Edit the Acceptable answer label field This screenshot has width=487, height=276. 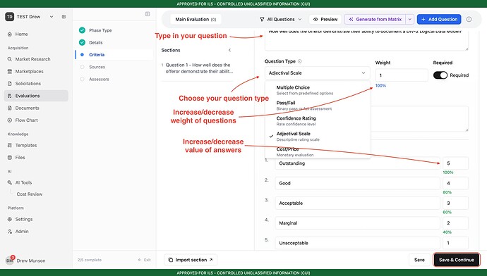point(357,203)
